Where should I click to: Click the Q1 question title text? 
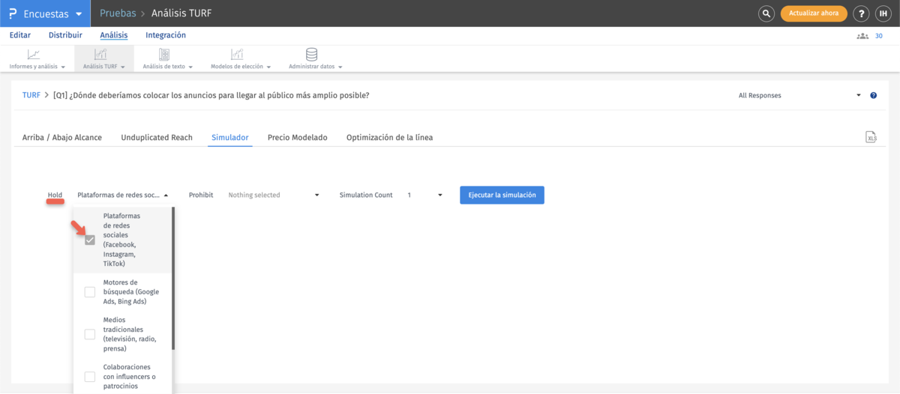[x=211, y=96]
